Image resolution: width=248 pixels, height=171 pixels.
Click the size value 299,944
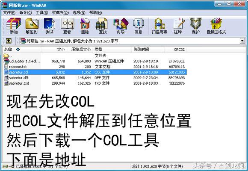(58, 83)
